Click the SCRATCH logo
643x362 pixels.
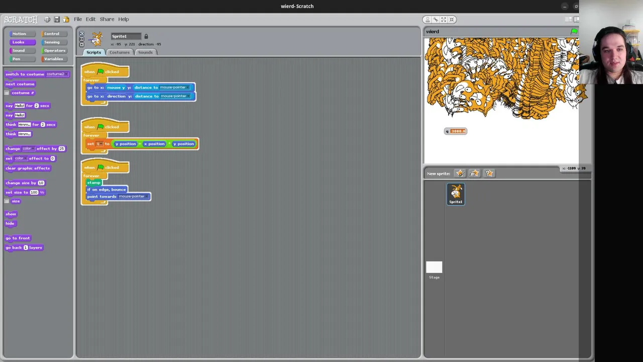(x=21, y=20)
